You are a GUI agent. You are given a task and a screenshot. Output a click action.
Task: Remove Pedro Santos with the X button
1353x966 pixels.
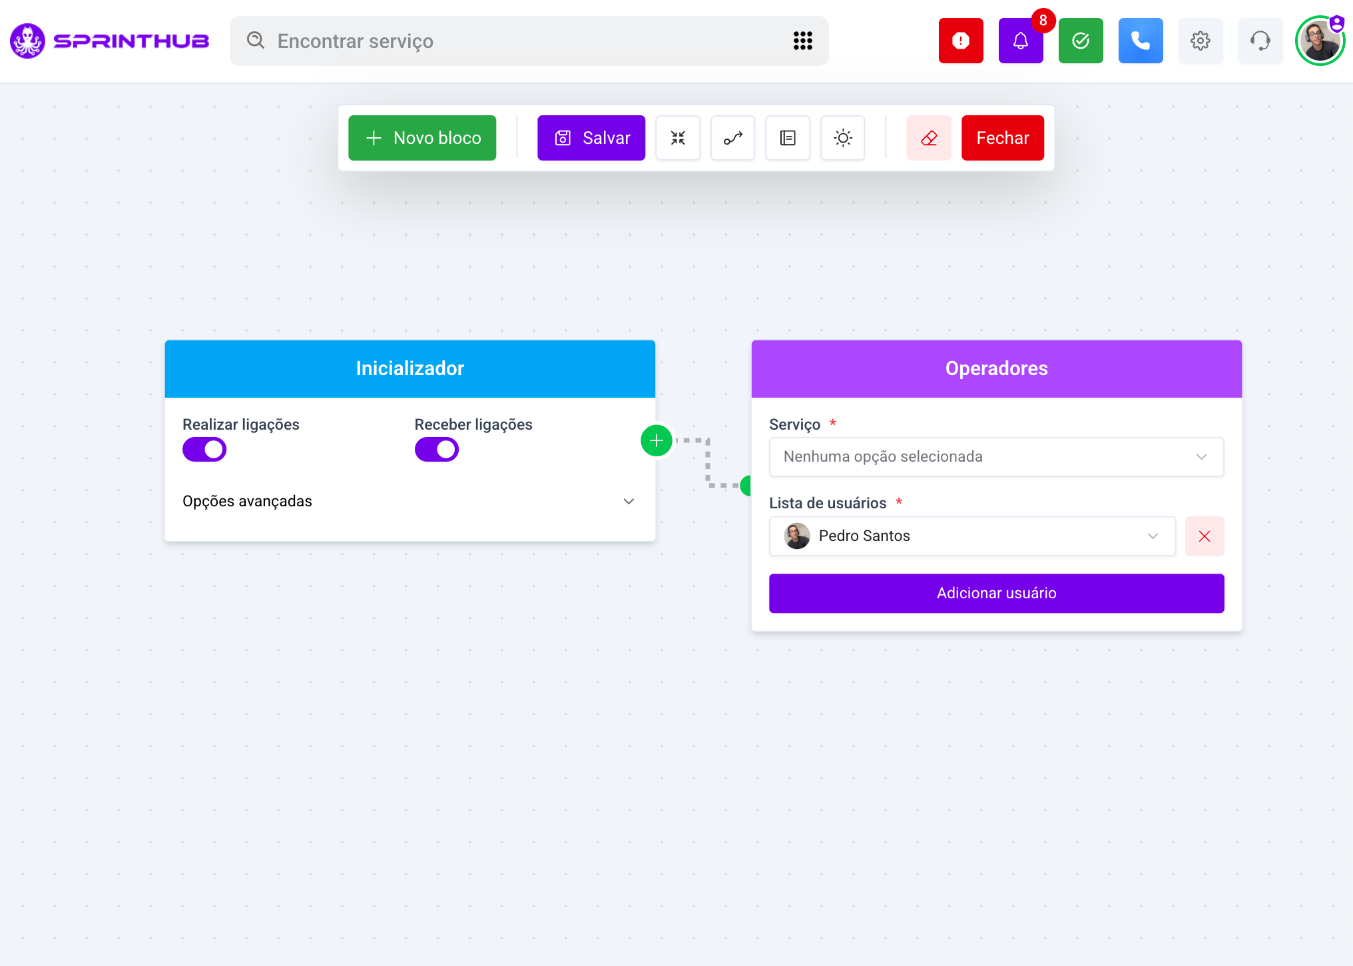point(1204,536)
